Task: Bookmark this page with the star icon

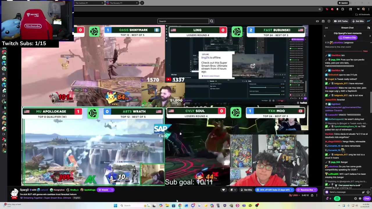Action: [320, 9]
